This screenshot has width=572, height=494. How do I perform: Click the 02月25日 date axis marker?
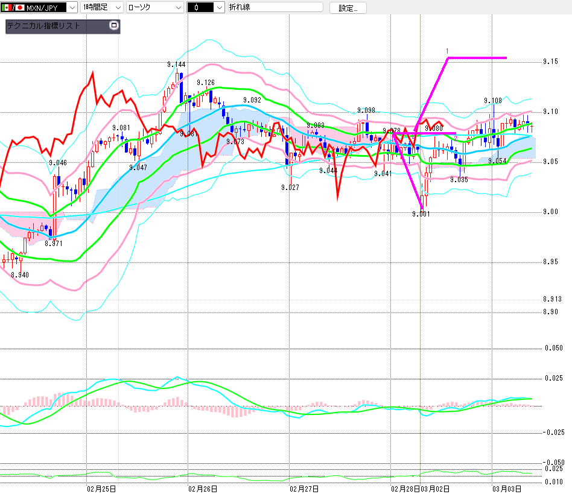101,488
